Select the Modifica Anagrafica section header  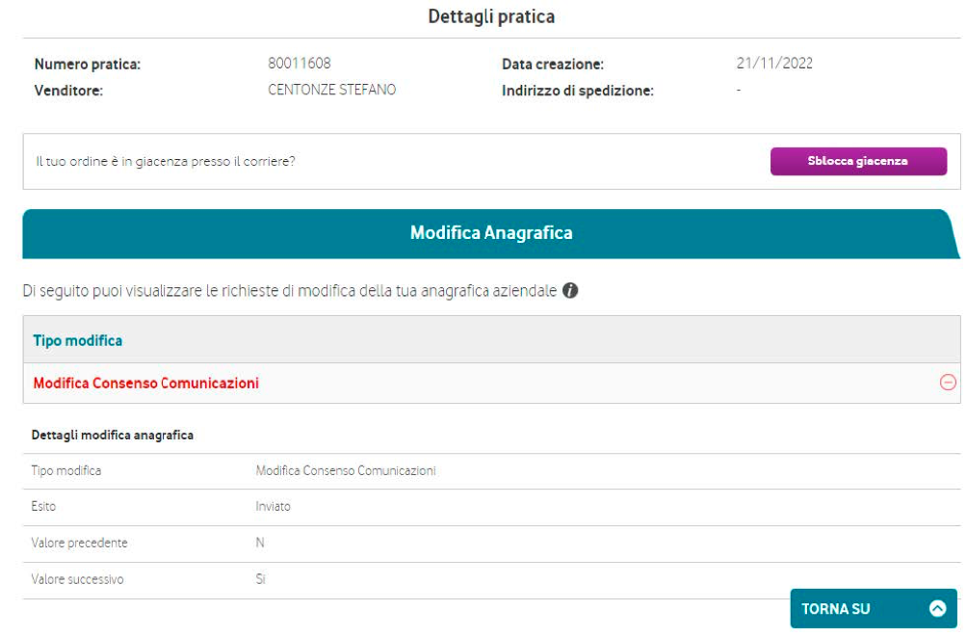491,233
